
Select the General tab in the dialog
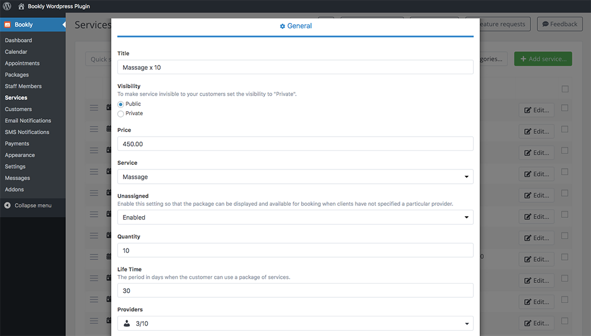(x=295, y=26)
